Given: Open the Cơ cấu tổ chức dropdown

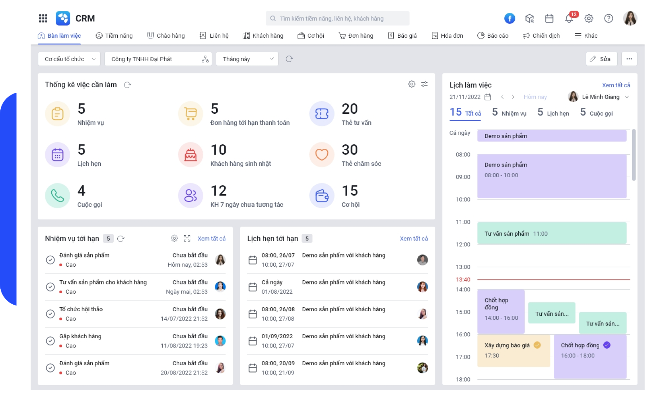Looking at the screenshot, I should click(x=69, y=59).
